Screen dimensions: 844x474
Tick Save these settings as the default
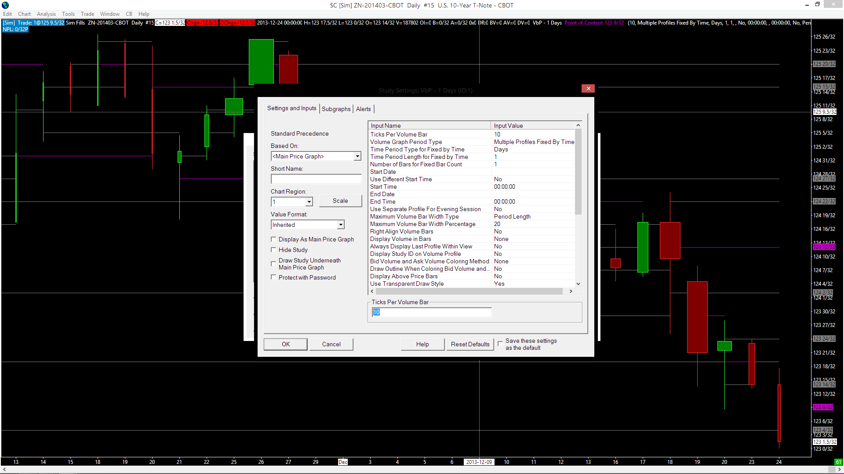tap(500, 344)
